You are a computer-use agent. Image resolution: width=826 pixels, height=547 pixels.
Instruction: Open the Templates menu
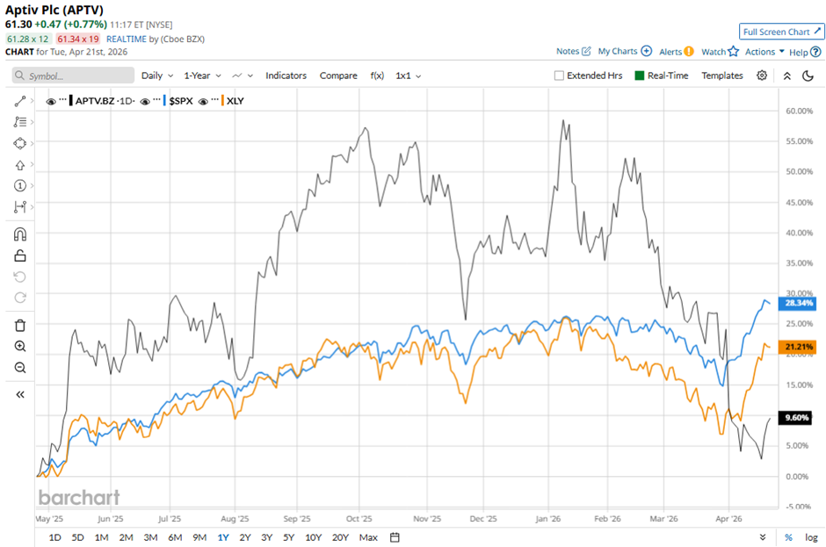721,76
